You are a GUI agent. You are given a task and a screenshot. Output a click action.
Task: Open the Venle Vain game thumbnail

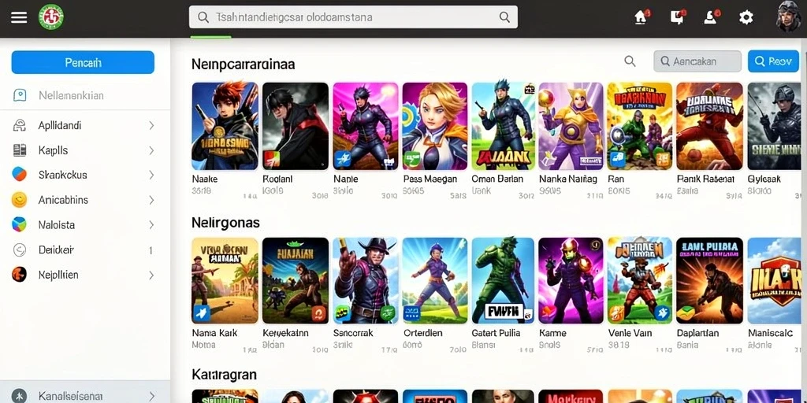point(640,281)
